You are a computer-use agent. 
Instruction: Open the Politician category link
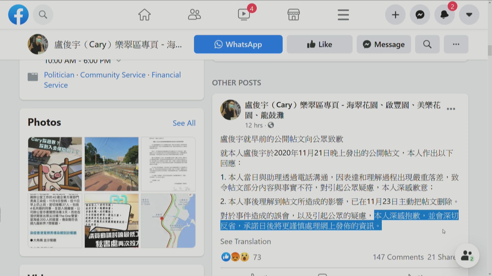point(59,75)
